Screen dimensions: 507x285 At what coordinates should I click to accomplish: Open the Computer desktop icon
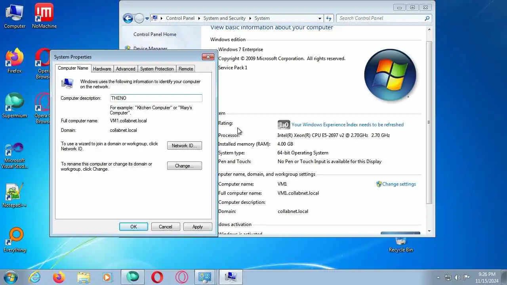click(15, 16)
